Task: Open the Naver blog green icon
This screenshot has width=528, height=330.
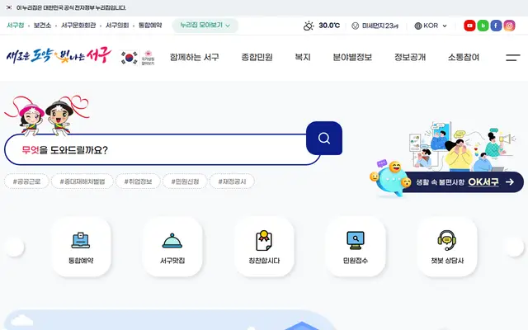Action: pos(483,26)
